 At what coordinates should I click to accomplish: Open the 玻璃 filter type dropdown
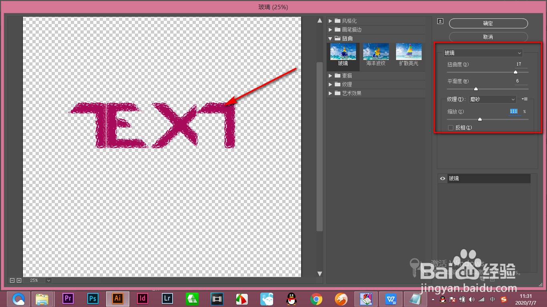(x=483, y=53)
